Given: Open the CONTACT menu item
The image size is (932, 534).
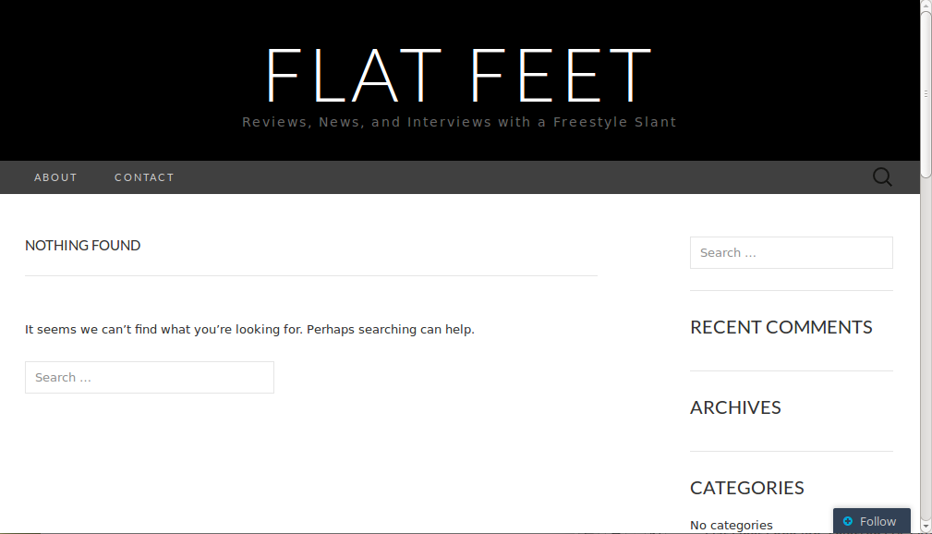Looking at the screenshot, I should point(144,177).
